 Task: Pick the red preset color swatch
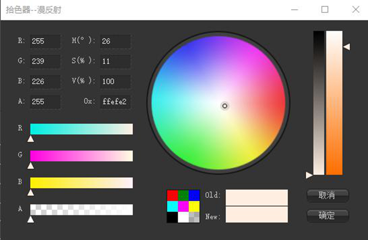tap(173, 196)
